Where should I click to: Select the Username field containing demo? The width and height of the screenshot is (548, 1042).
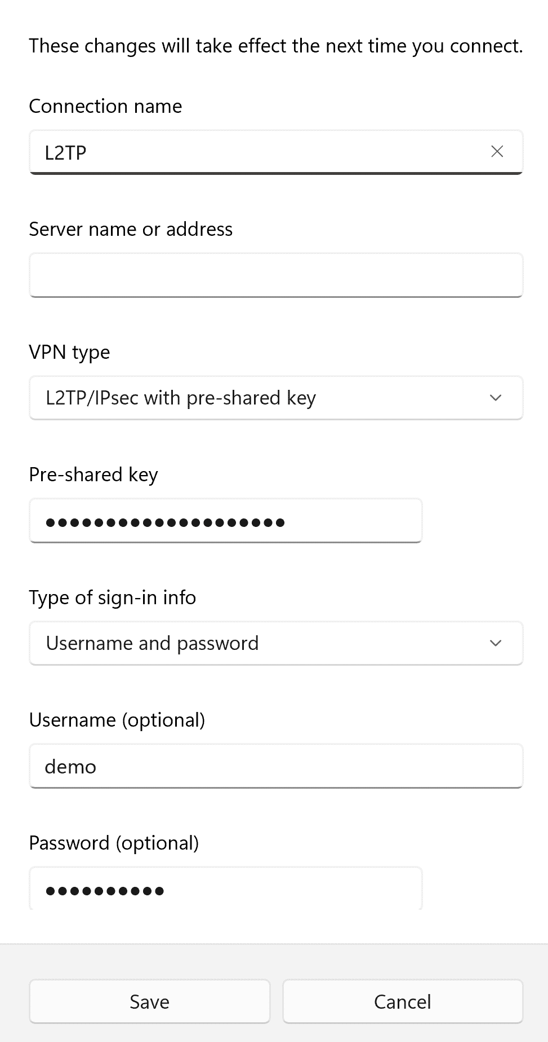tap(276, 767)
